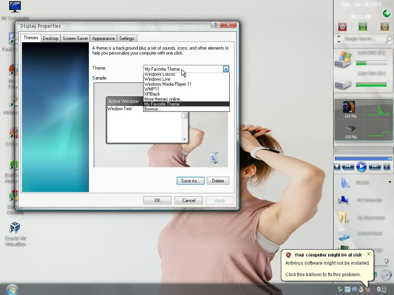
Task: Click the green arrow icon in sidebar
Action: click(386, 13)
